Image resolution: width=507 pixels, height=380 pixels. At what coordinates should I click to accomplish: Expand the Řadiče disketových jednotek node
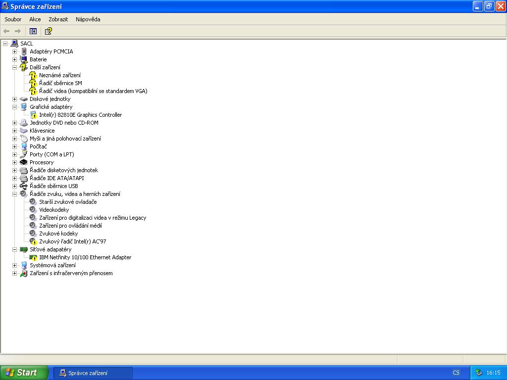14,170
